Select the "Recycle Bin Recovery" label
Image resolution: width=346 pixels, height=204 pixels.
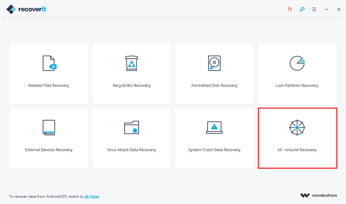click(x=131, y=85)
